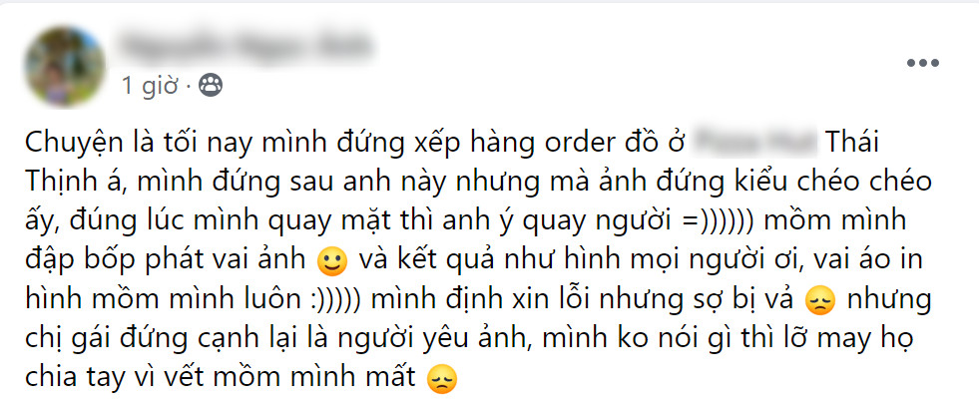Viewport: 979px width, 401px height.
Task: Click the sad emoji ending the post
Action: 441,378
